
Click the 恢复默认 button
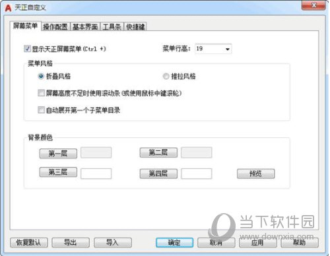click(x=29, y=243)
